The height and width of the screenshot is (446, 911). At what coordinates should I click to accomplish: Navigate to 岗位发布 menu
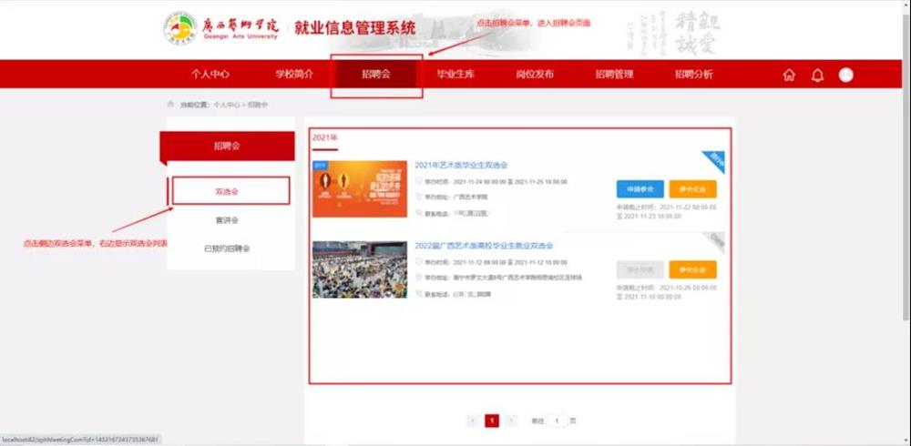click(x=535, y=75)
